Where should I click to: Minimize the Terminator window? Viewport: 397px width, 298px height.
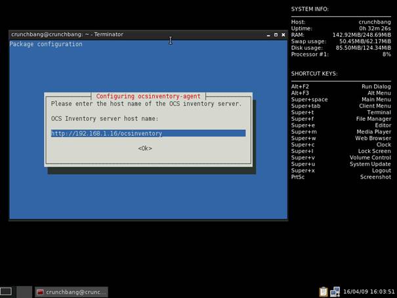268,35
